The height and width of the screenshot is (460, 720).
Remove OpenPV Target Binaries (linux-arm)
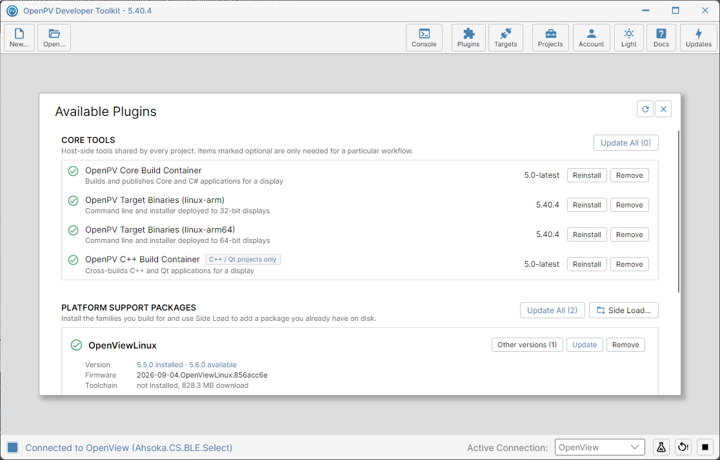pos(630,205)
